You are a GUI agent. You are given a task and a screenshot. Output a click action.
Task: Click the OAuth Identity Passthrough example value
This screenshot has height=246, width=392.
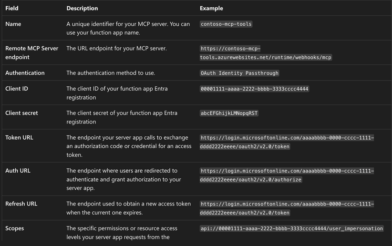tap(239, 73)
